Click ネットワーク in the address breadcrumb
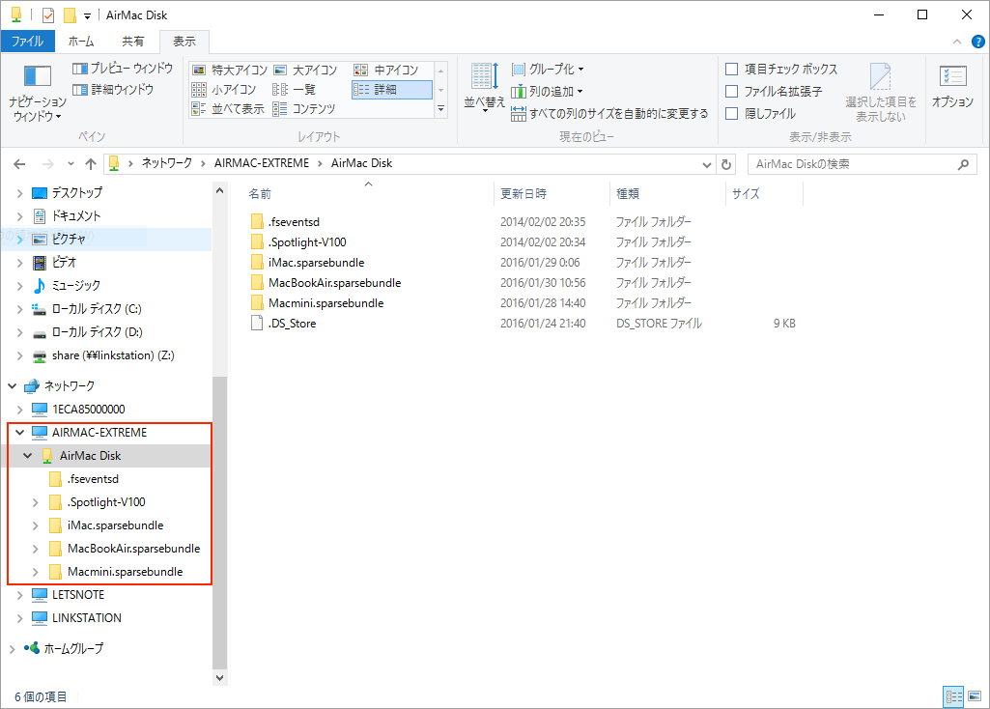The image size is (990, 709). point(167,163)
